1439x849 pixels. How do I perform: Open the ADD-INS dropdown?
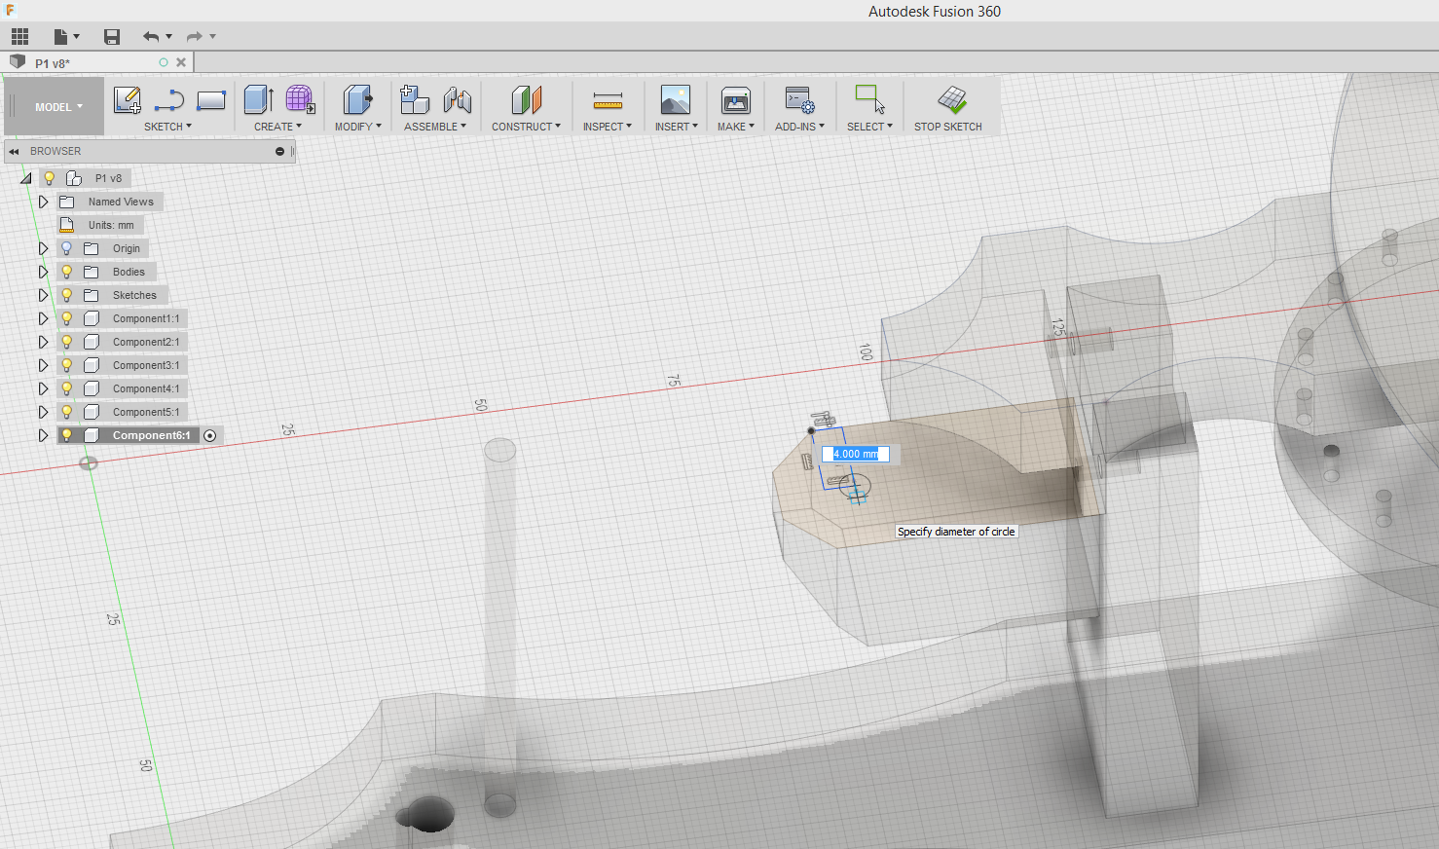coord(800,127)
